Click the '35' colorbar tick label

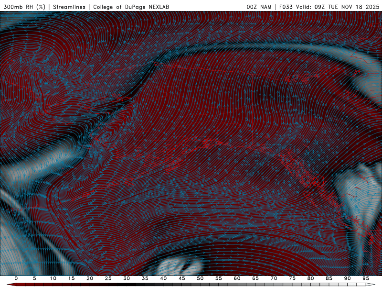pos(145,278)
